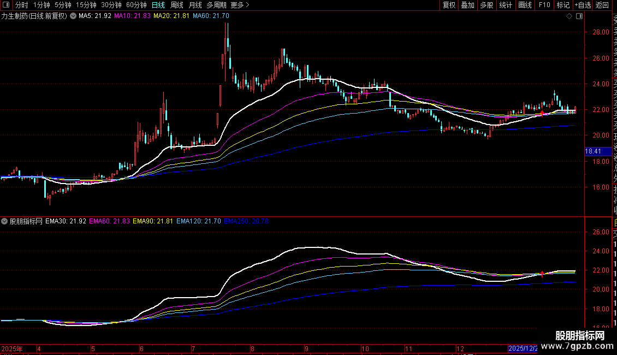Click the diamond icon above the chart
This screenshot has width=617, height=355.
click(569, 16)
